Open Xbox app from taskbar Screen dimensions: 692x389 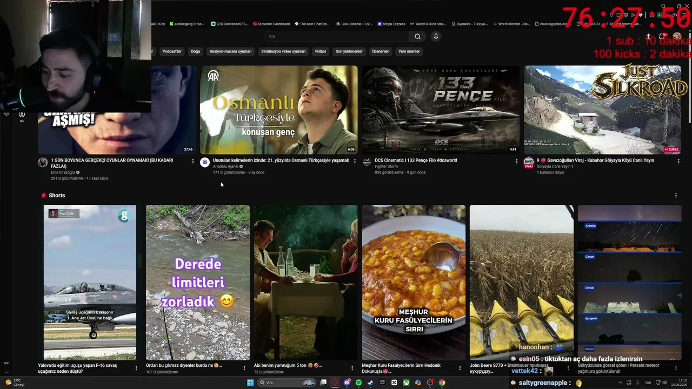click(x=406, y=383)
